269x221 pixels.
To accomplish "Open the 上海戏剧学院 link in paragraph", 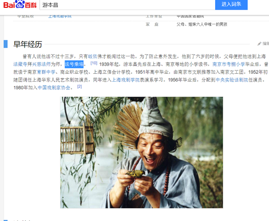I will pyautogui.click(x=126, y=80).
